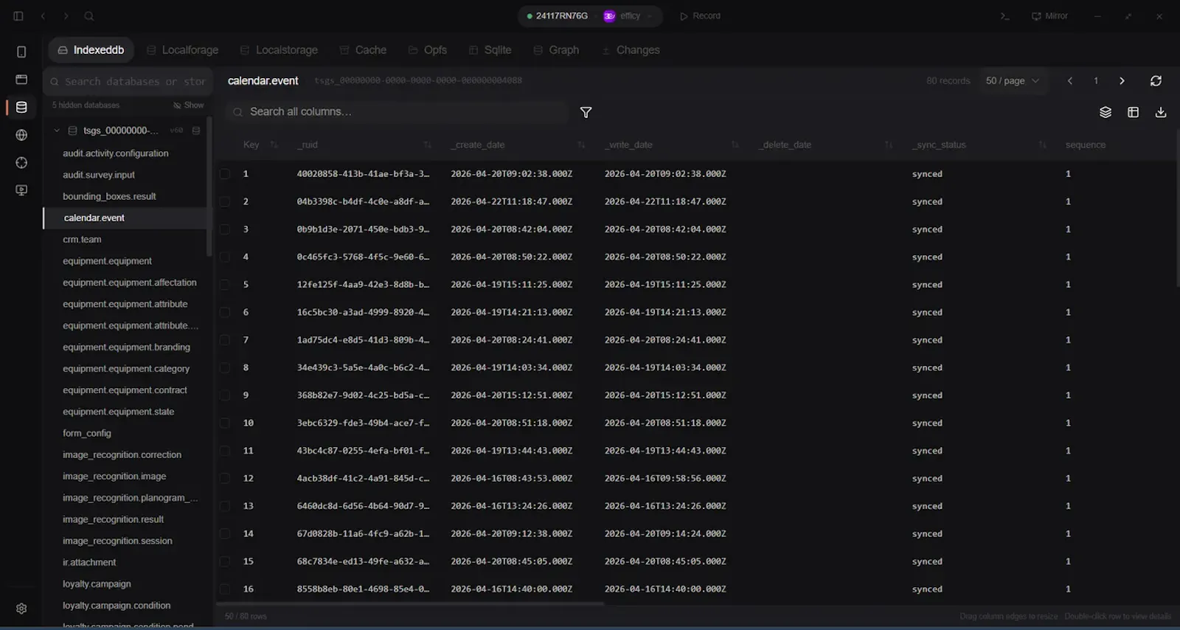Click the Mirror button
Viewport: 1180px width, 630px height.
point(1049,16)
